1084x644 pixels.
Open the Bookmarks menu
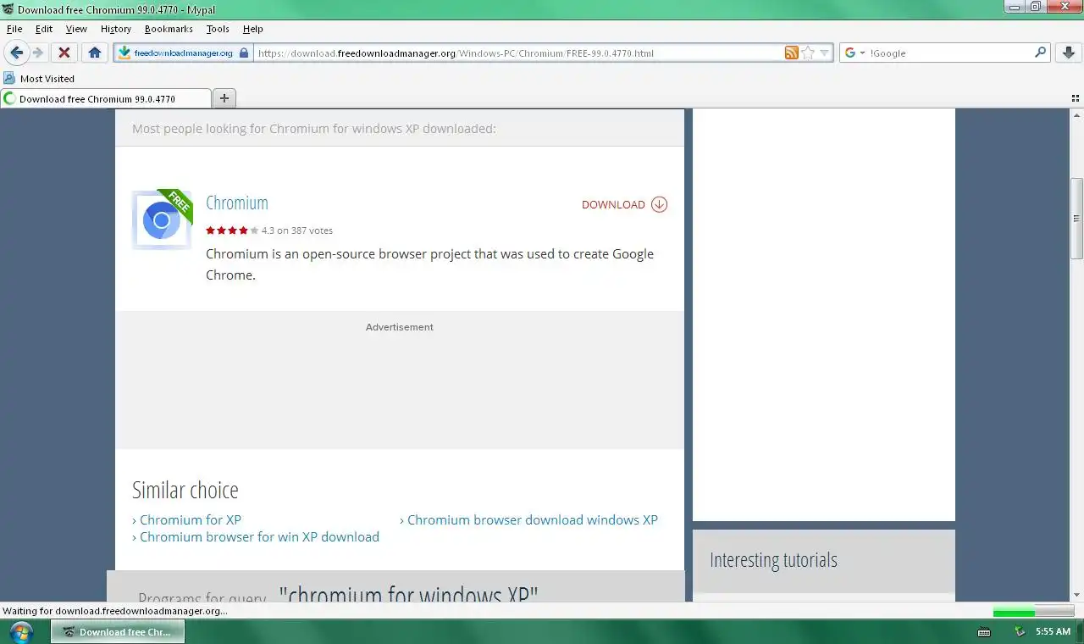pos(169,29)
